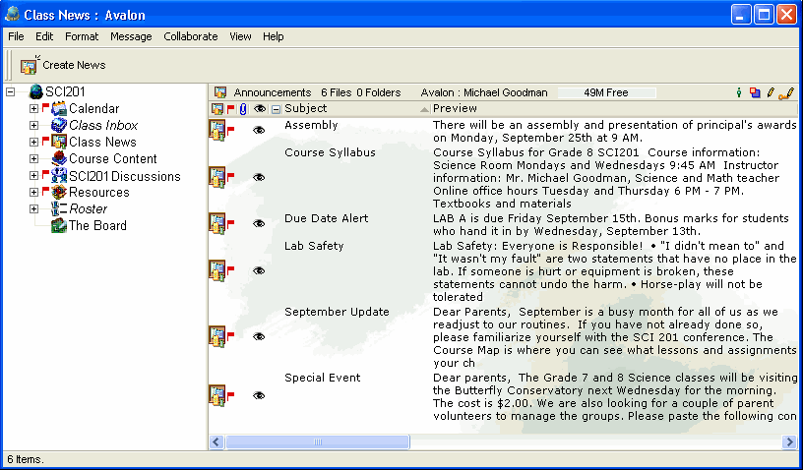
Task: Open the Collaborate menu
Action: tap(191, 36)
